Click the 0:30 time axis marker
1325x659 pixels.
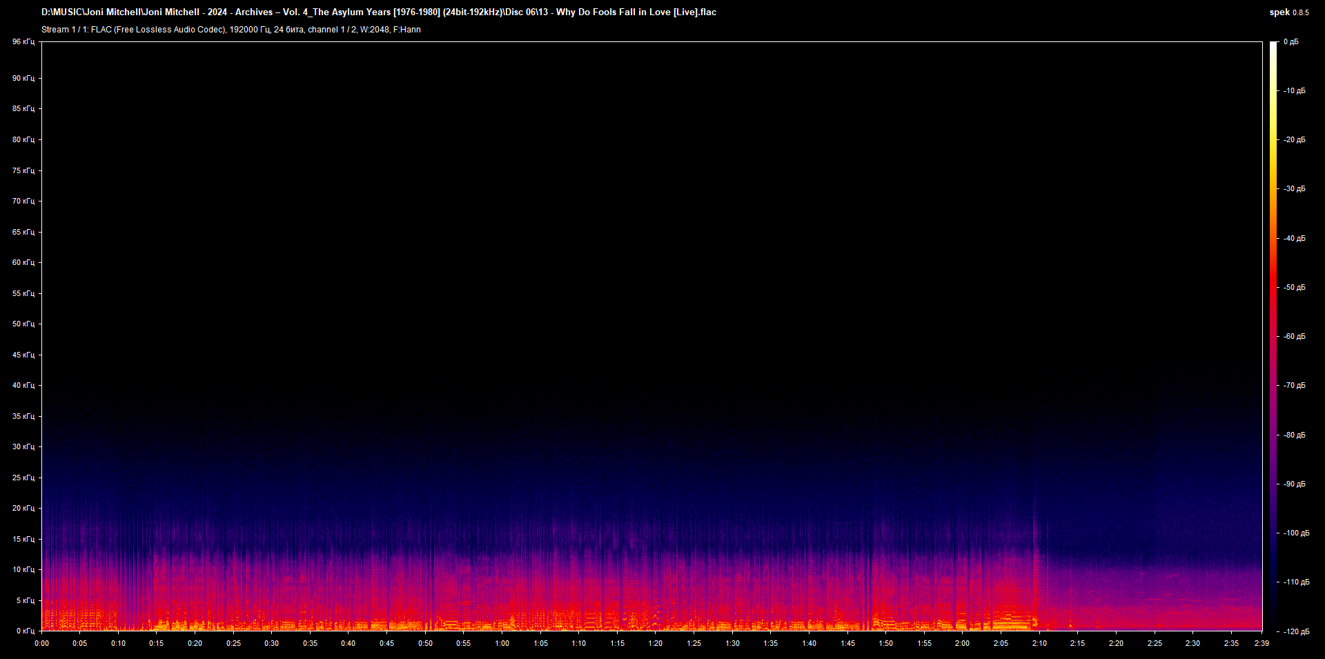tap(272, 643)
